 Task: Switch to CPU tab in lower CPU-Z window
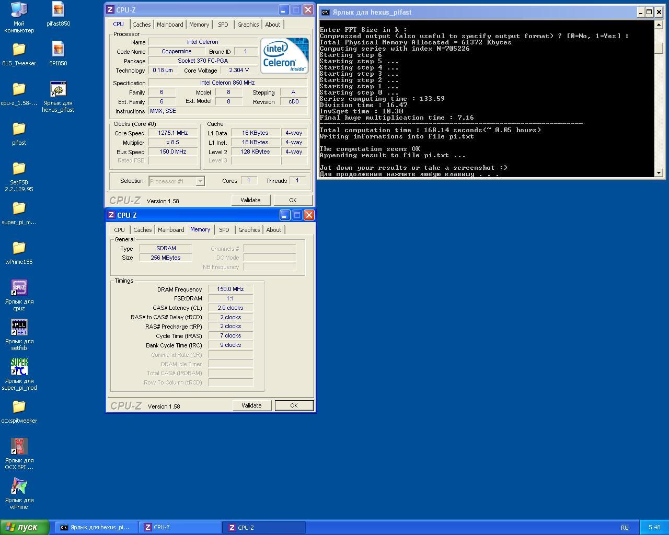119,230
